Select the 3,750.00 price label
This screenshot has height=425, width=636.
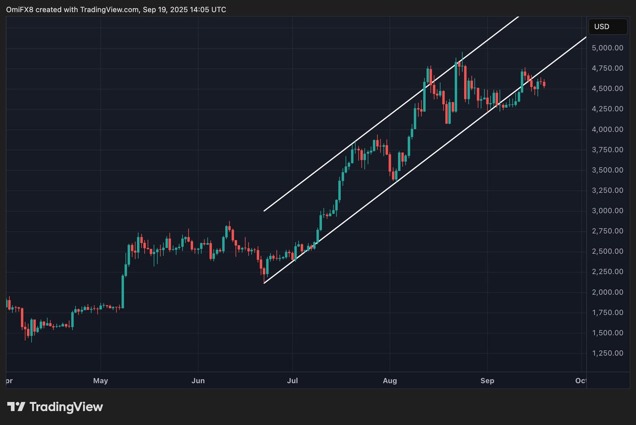pyautogui.click(x=608, y=149)
